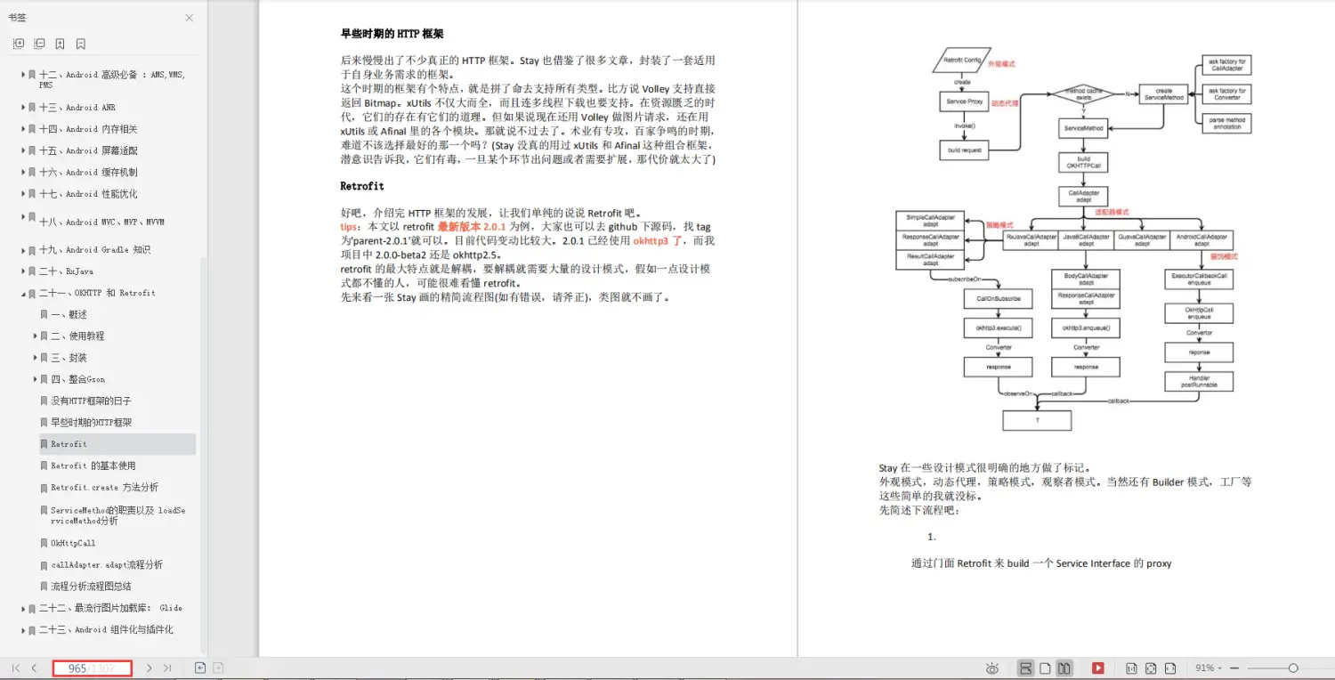The width and height of the screenshot is (1335, 680).
Task: Expand 十九、Android Gradle 知识 arrow
Action: point(23,249)
